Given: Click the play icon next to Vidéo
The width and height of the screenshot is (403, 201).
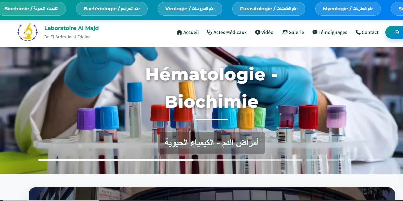Looking at the screenshot, I should 258,32.
